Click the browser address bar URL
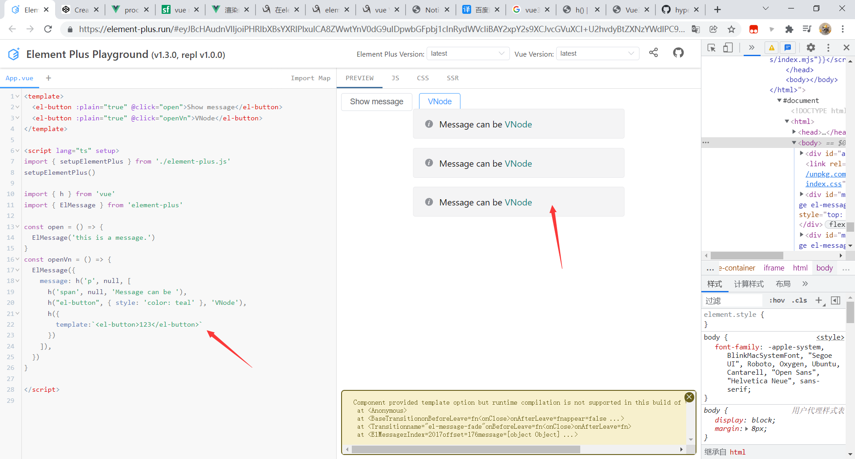 pos(382,29)
